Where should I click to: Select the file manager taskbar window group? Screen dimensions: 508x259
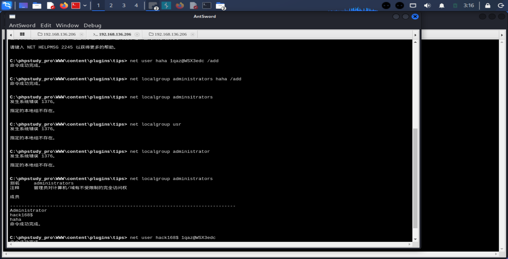(x=220, y=6)
